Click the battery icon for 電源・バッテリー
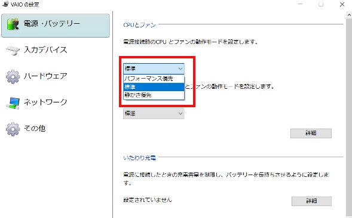The image size is (352, 218). [13, 24]
